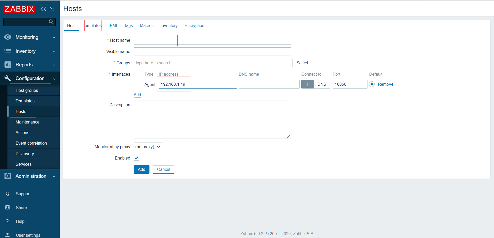The width and height of the screenshot is (494, 238).
Task: Click the Support headset icon
Action: (7, 194)
